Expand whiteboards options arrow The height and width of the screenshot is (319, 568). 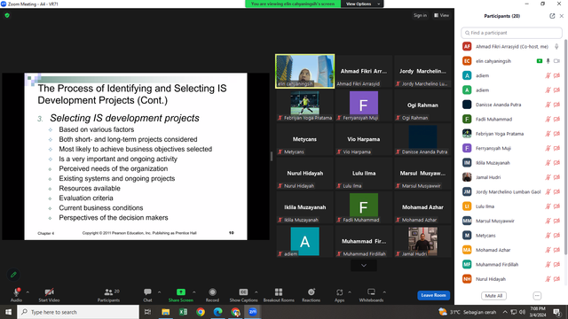[x=384, y=292]
